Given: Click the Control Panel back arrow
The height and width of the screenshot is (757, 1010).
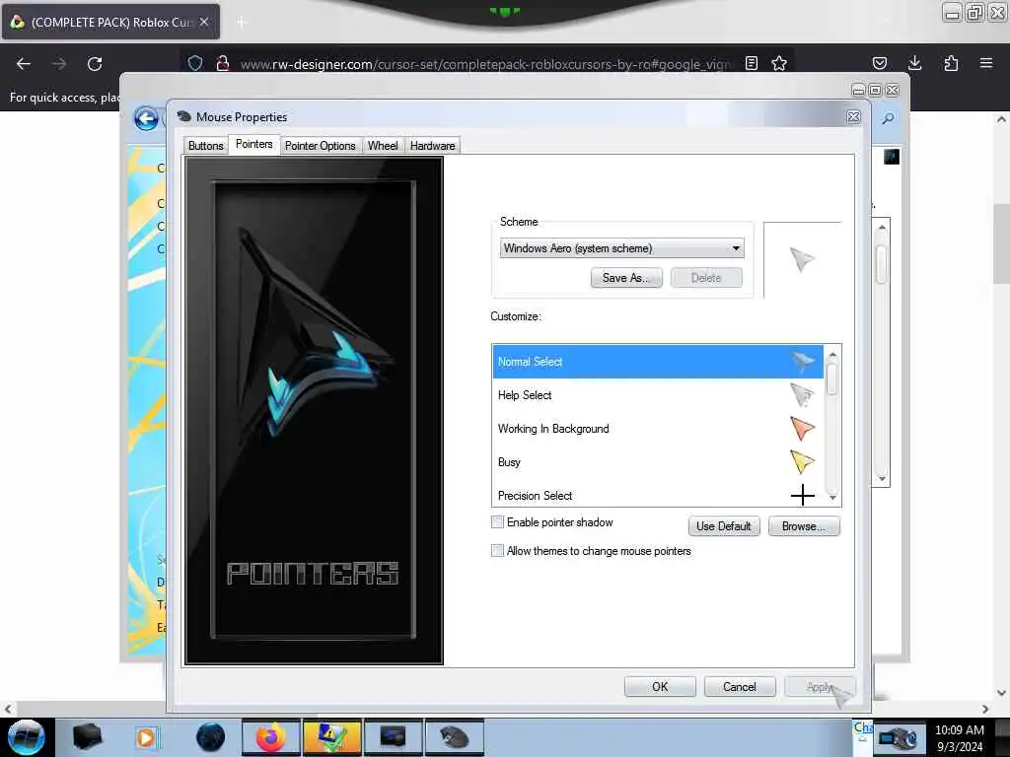Looking at the screenshot, I should click(x=146, y=119).
